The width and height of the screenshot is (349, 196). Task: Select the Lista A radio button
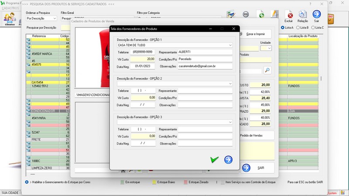coord(282,27)
